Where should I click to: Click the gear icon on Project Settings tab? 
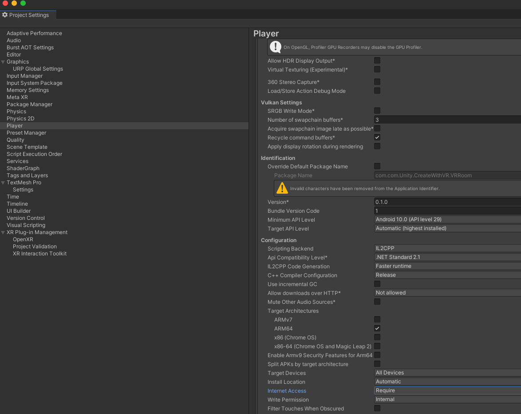5,15
